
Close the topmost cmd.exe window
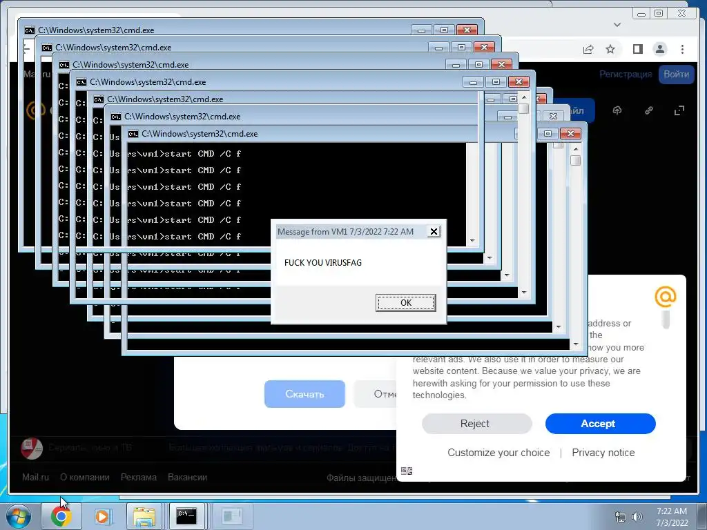pyautogui.click(x=467, y=30)
